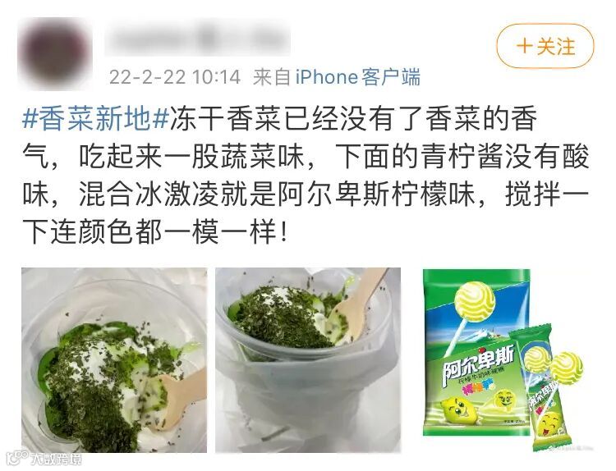The image size is (616, 471).
Task: Follow the user via +关注 button
Action: tap(545, 46)
